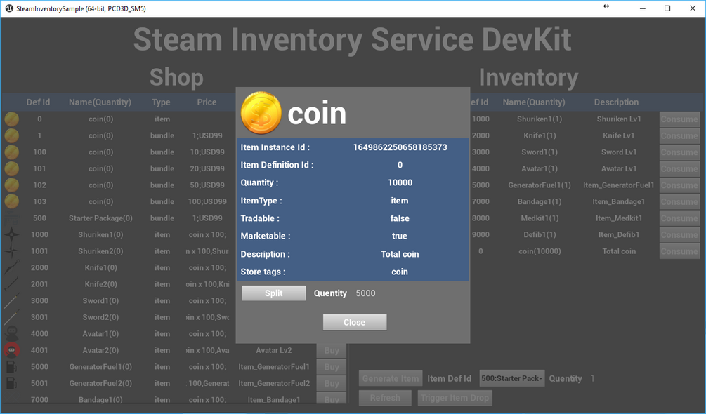This screenshot has height=414, width=706.
Task: Click the red Avatar2 icon in row 4001
Action: [12, 350]
